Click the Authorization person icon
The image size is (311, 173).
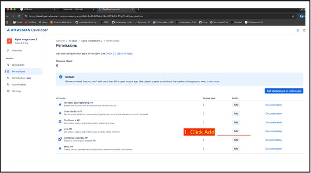tap(8, 85)
